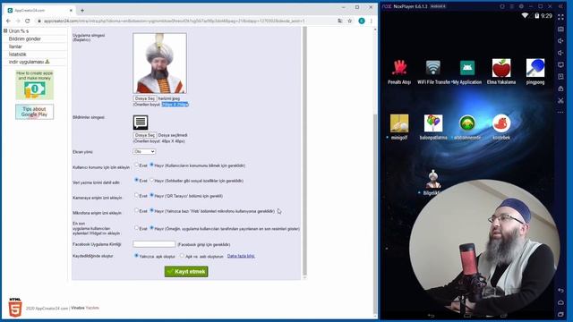Select Hayır for data writing permission
The height and width of the screenshot is (322, 573).
tap(151, 180)
